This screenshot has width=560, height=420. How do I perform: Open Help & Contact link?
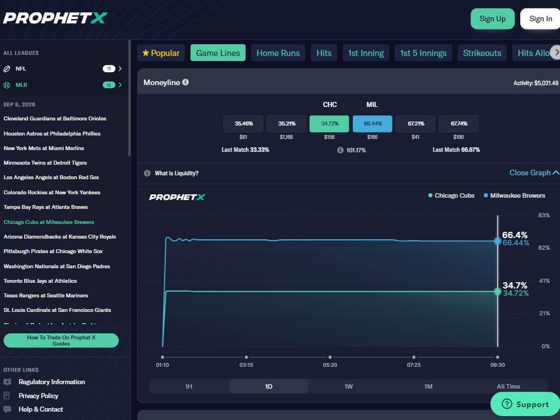[41, 409]
